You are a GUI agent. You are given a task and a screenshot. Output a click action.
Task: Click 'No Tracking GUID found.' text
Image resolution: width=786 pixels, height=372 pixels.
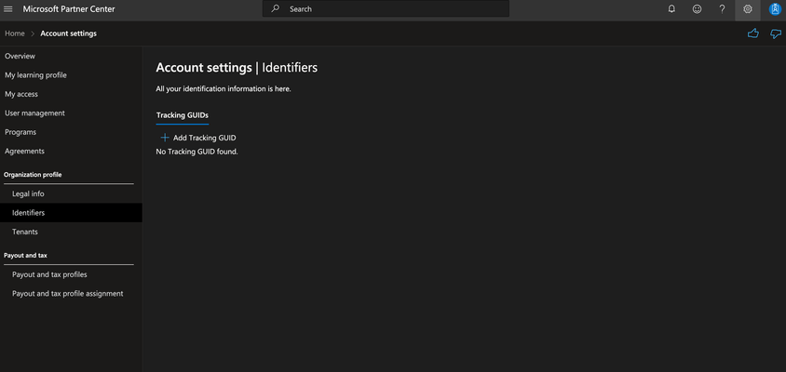[x=197, y=152]
